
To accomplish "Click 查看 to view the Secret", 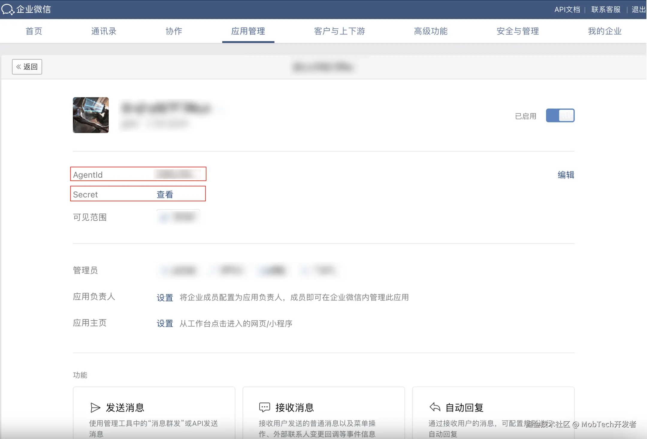I will pyautogui.click(x=165, y=195).
